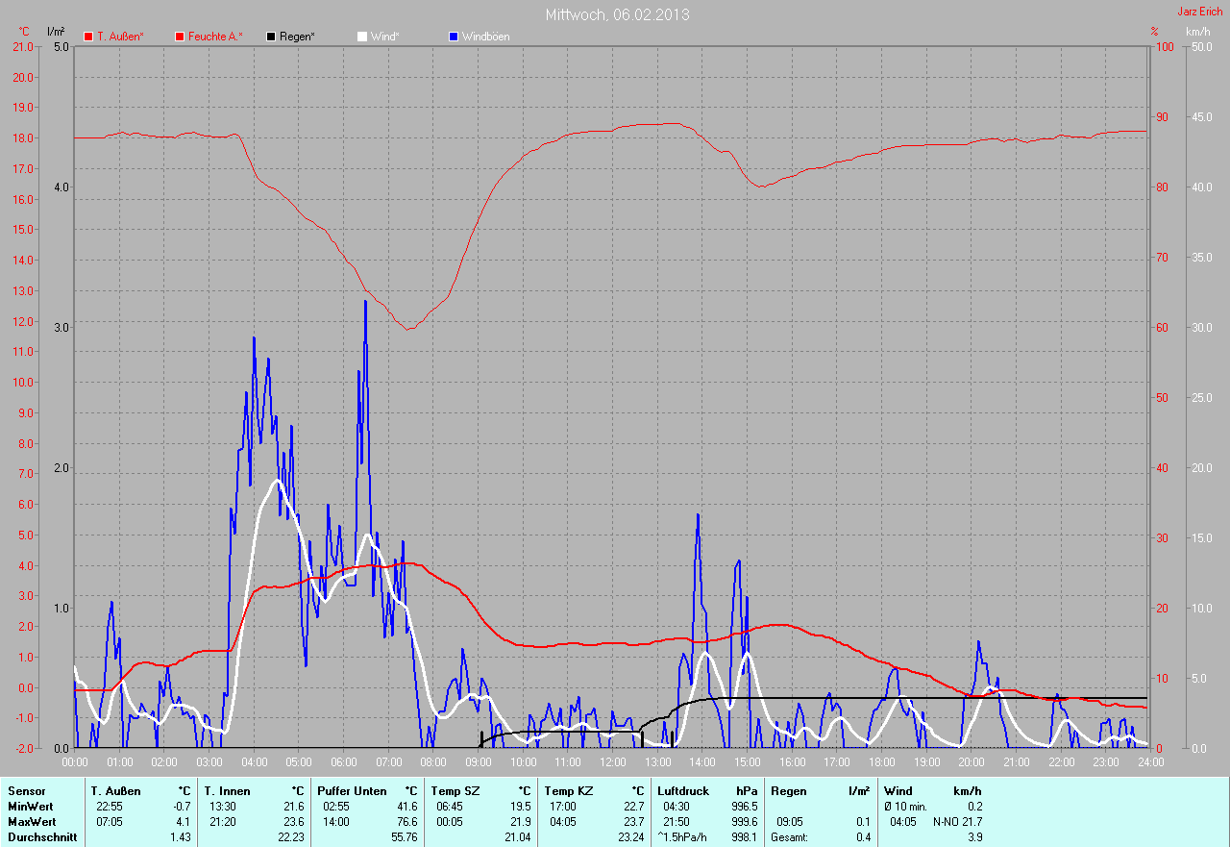Click the Durchschnitt row label
Screen dimensions: 1230x847
click(40, 837)
